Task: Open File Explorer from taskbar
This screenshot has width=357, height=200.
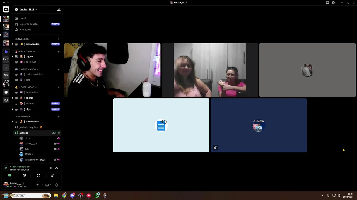Action: point(56,196)
